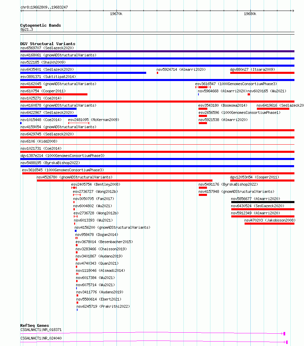304x346 pixels.
Task: Select nsv958478 (Dogan2014) label
Action: click(97, 235)
